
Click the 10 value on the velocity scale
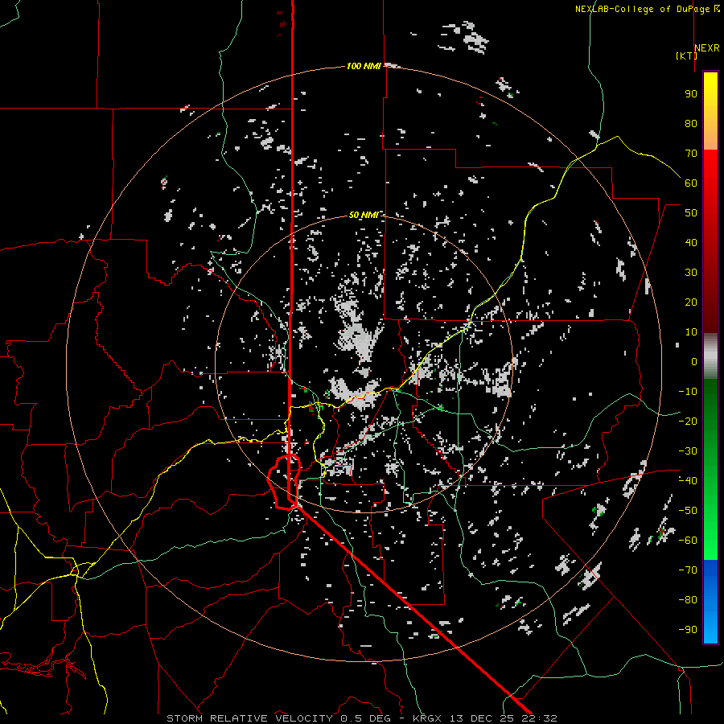coord(691,332)
